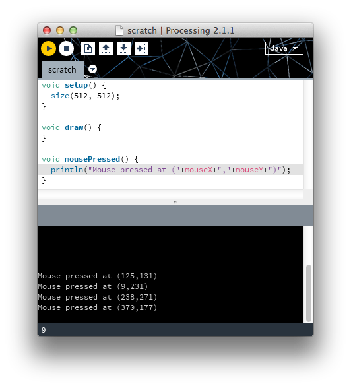Open a sketch using the up-arrow icon

pyautogui.click(x=106, y=48)
